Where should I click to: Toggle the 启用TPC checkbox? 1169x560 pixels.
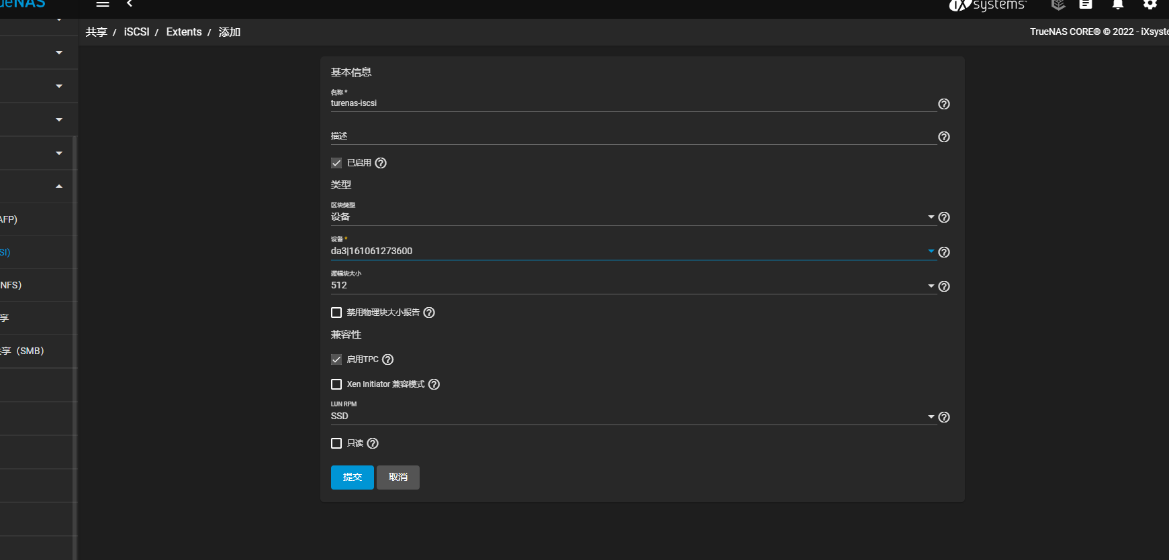click(x=336, y=359)
